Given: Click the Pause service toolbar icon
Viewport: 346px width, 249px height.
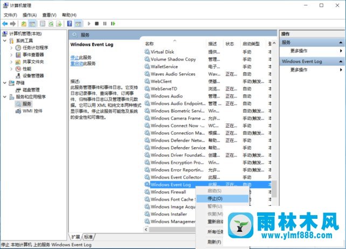Looking at the screenshot, I should pos(105,24).
